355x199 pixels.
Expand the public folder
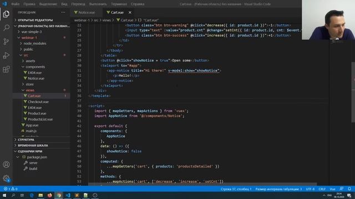[x=42, y=49]
